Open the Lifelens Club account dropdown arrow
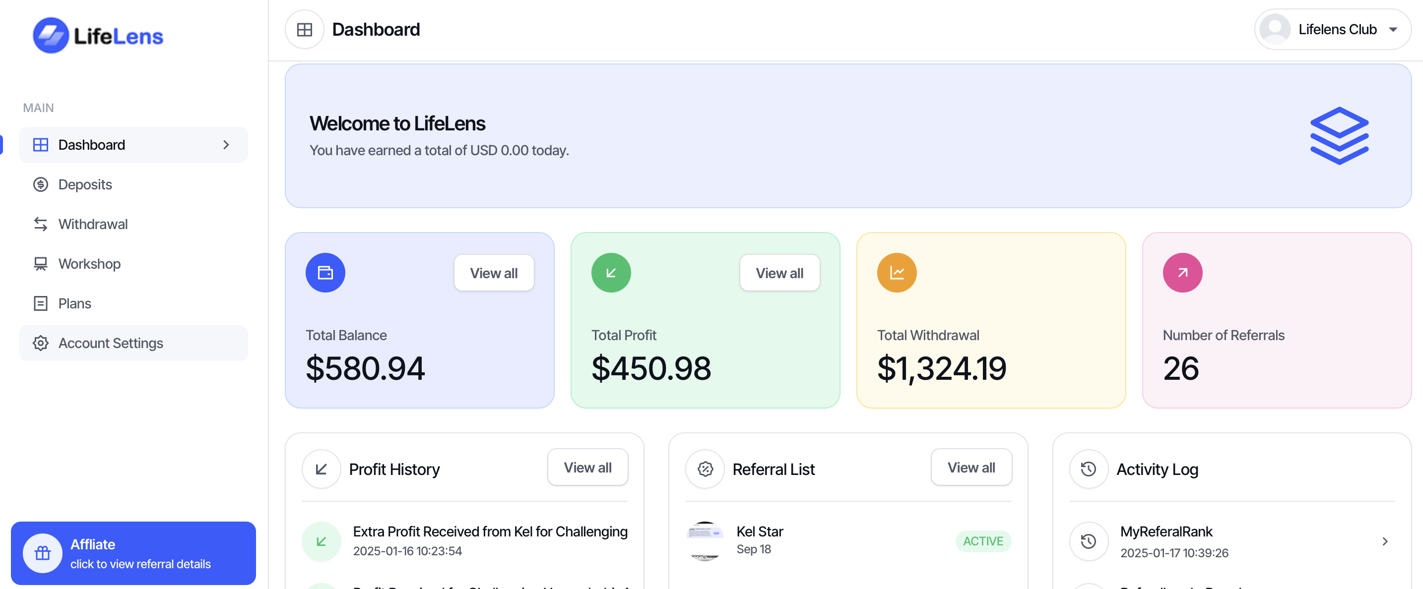This screenshot has width=1423, height=589. pyautogui.click(x=1393, y=30)
